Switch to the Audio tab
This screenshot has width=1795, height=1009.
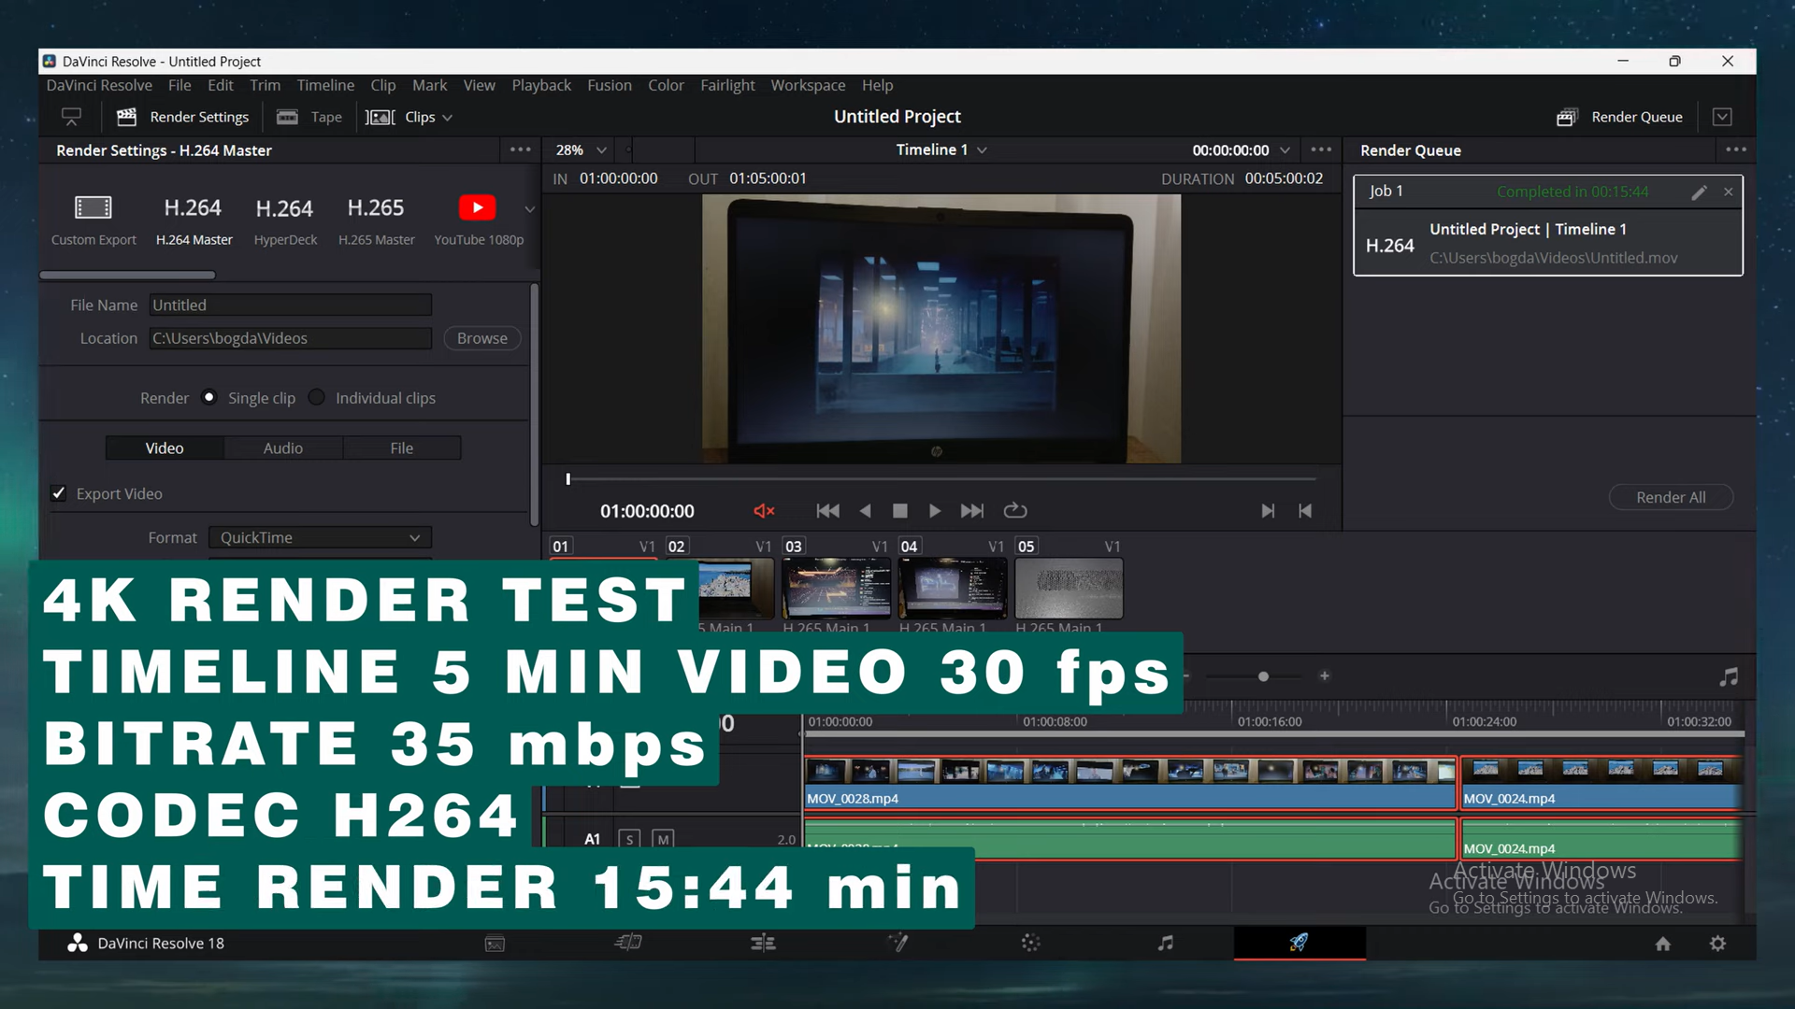(283, 448)
